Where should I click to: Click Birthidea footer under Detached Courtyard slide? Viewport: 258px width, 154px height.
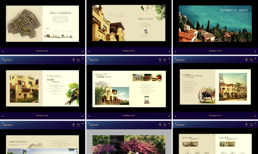coord(43,115)
